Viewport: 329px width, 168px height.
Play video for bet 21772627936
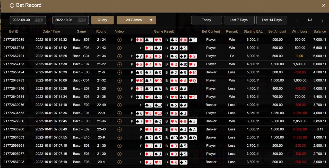coord(119,121)
